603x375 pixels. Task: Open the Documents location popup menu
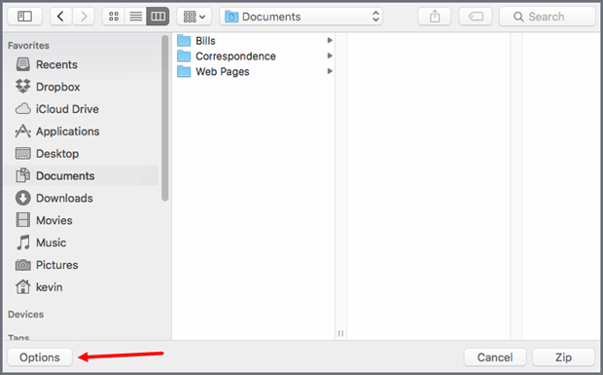point(301,17)
